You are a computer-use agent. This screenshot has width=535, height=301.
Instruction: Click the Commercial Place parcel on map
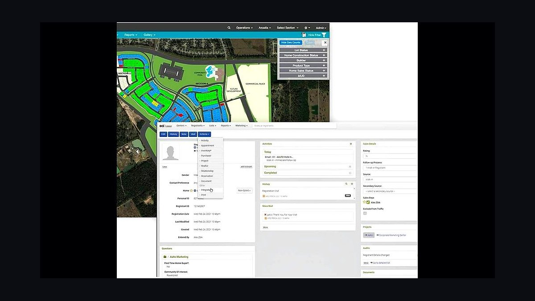click(x=255, y=83)
